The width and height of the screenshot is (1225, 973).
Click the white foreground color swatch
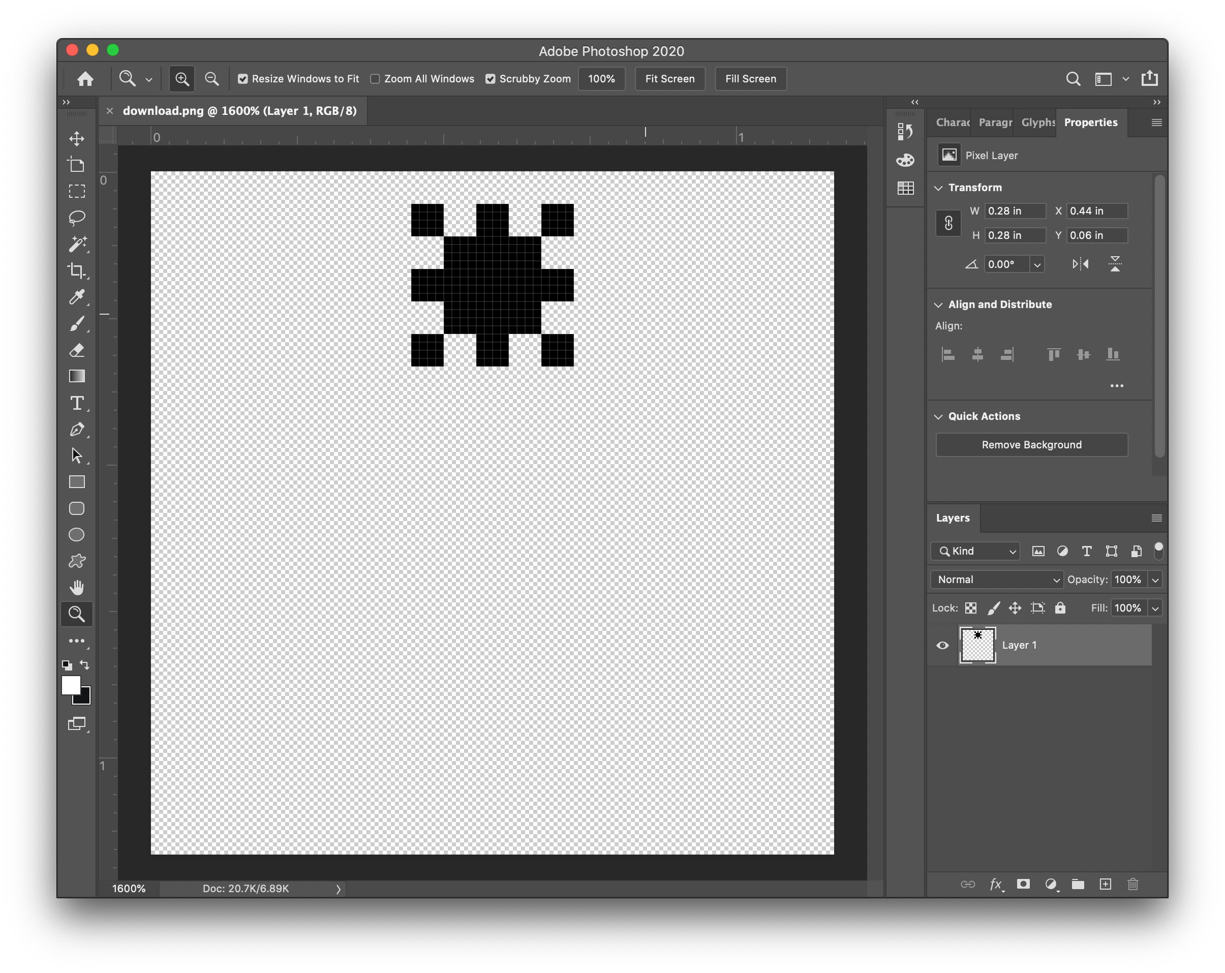coord(71,685)
